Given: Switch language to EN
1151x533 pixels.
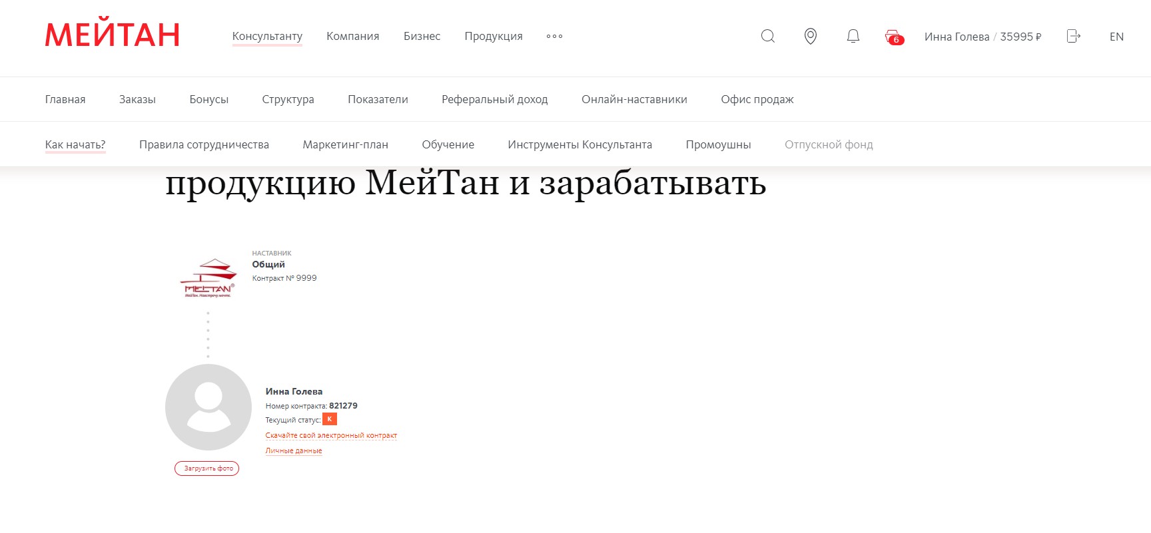Looking at the screenshot, I should click(x=1116, y=37).
